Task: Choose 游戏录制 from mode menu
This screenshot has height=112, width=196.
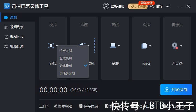Action: [73, 66]
